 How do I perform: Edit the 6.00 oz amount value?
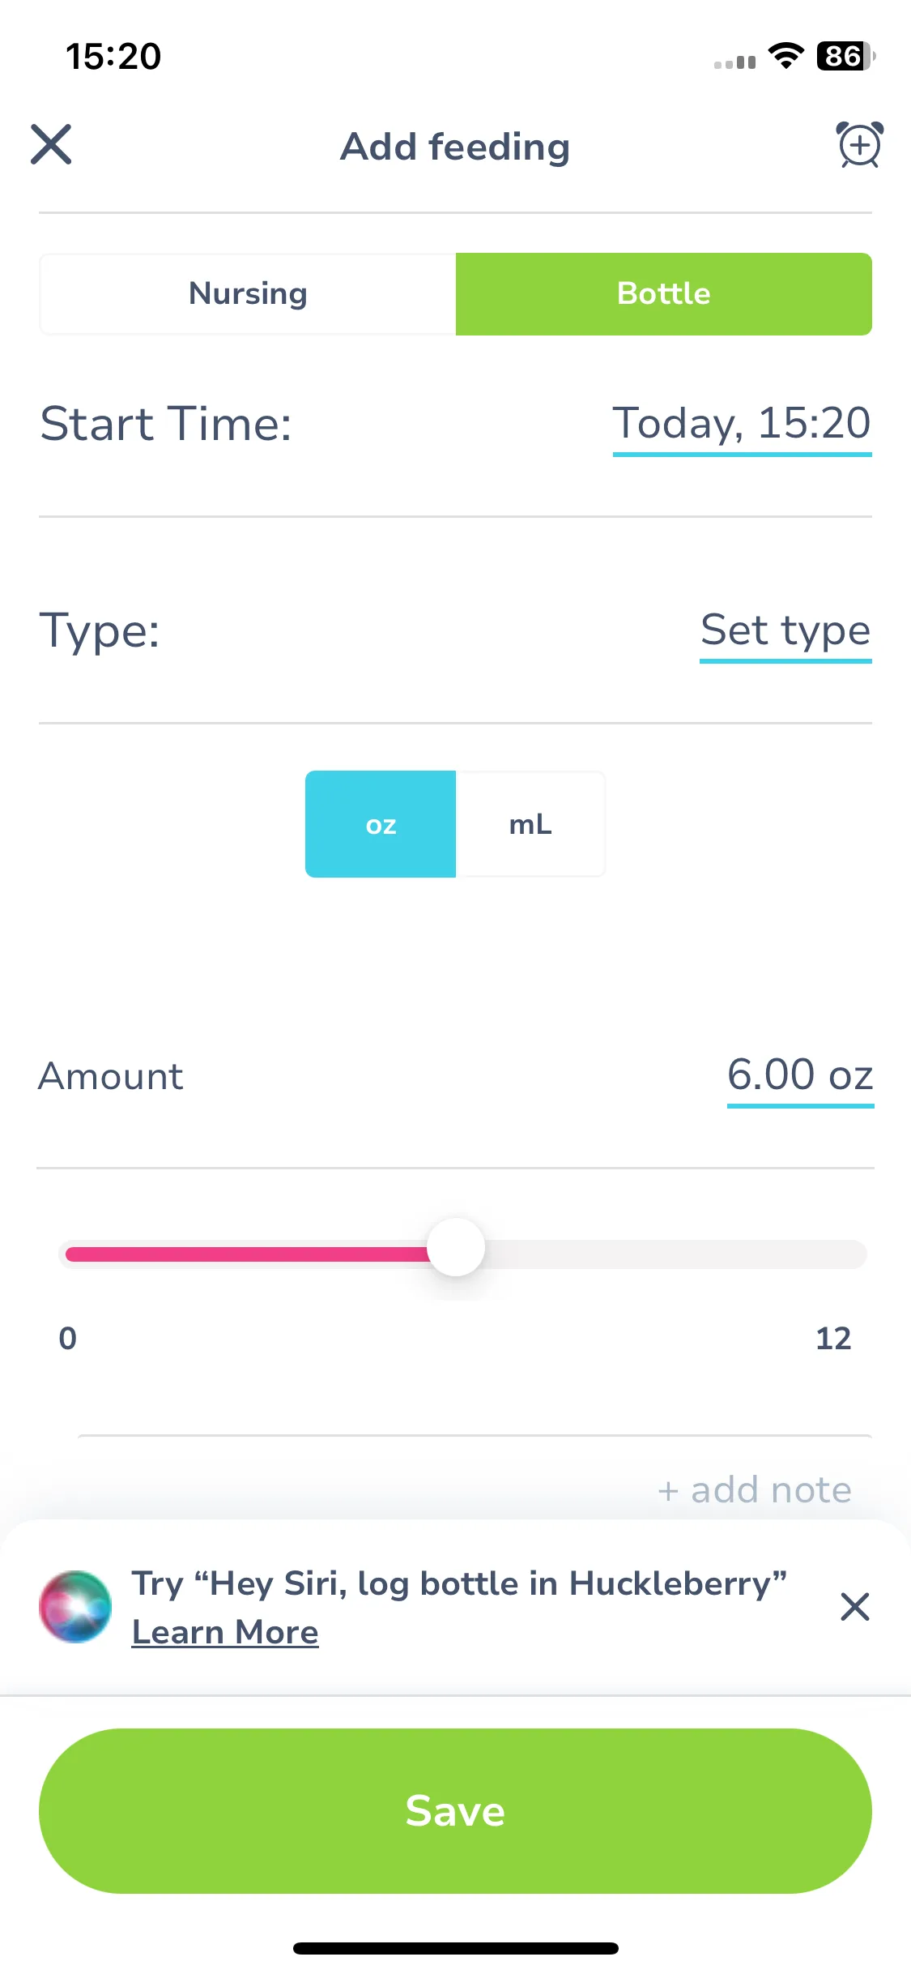[800, 1077]
